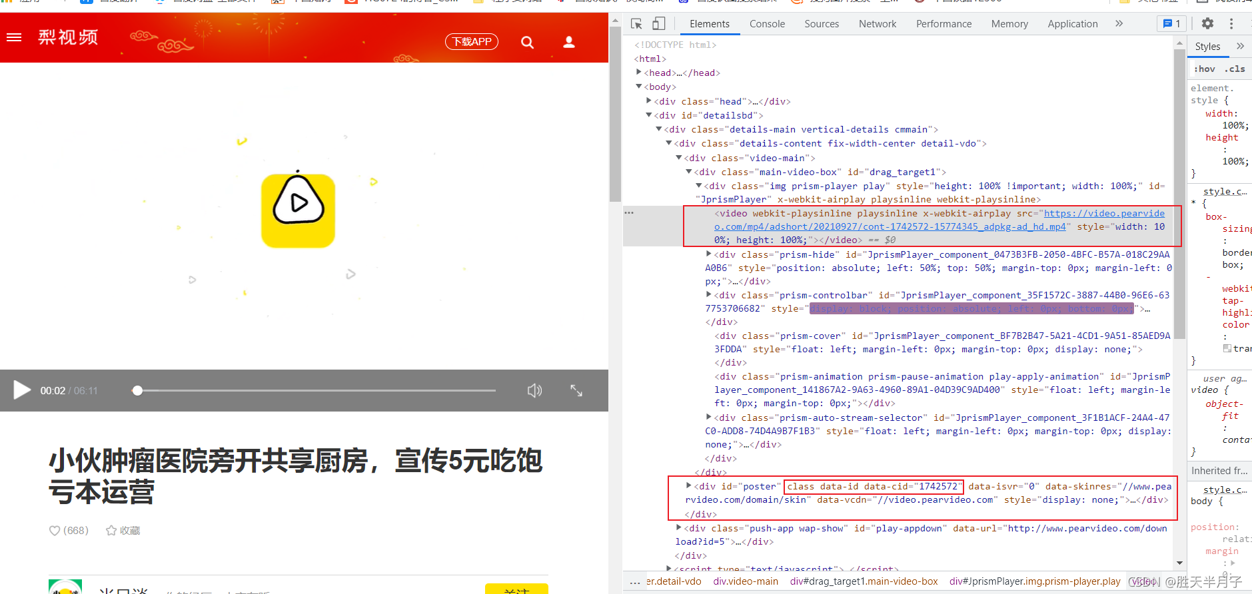The height and width of the screenshot is (594, 1252).
Task: Open DevTools settings gear
Action: (1207, 24)
